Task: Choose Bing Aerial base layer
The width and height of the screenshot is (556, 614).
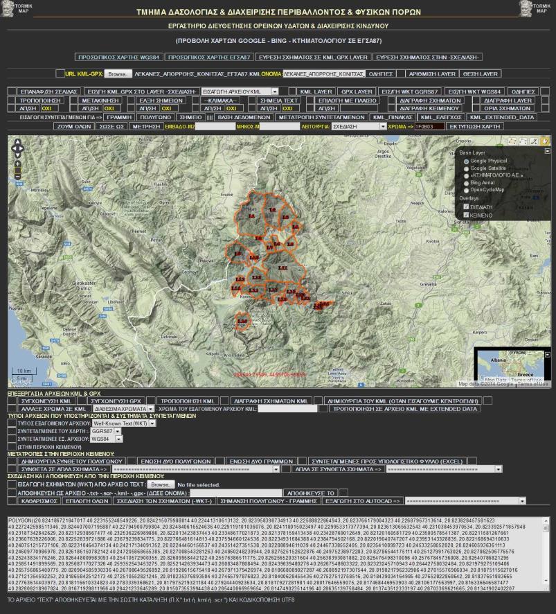Action: point(467,183)
